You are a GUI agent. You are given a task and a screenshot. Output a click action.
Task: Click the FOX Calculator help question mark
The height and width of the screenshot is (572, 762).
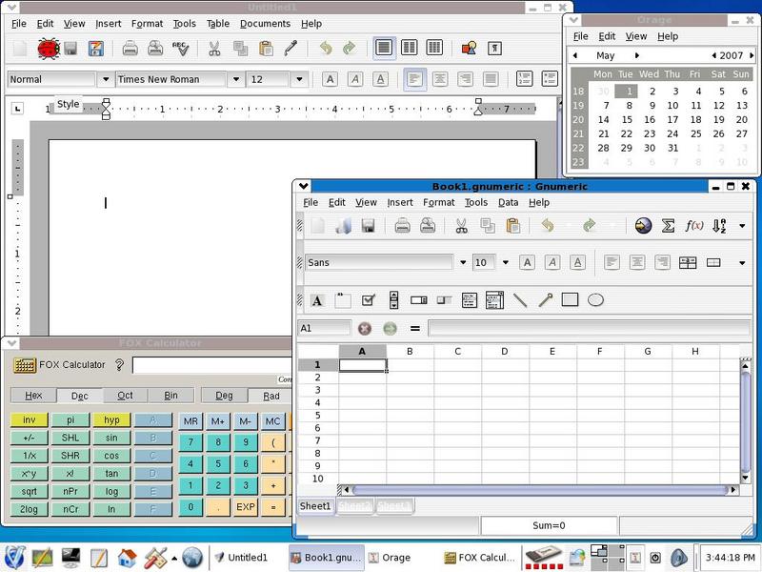click(x=119, y=365)
